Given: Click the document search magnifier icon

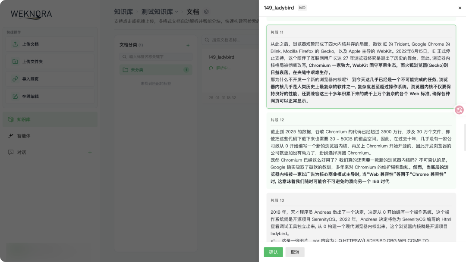Looking at the screenshot, I should click(207, 40).
